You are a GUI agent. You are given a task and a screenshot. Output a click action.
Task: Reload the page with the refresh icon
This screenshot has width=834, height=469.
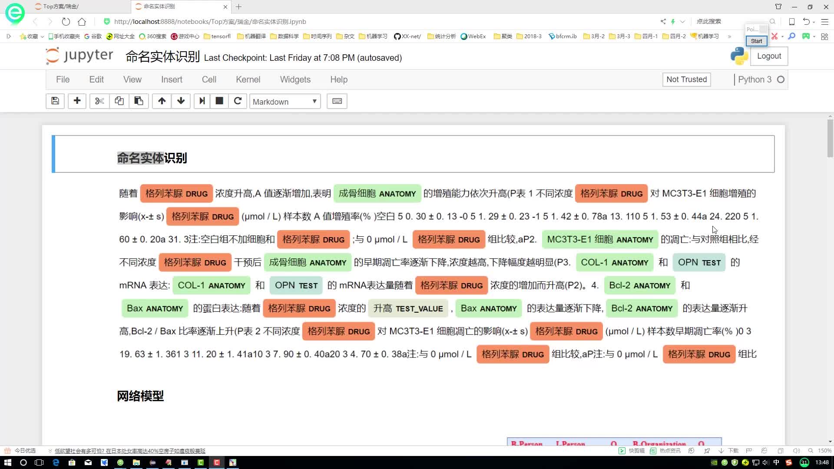66,21
